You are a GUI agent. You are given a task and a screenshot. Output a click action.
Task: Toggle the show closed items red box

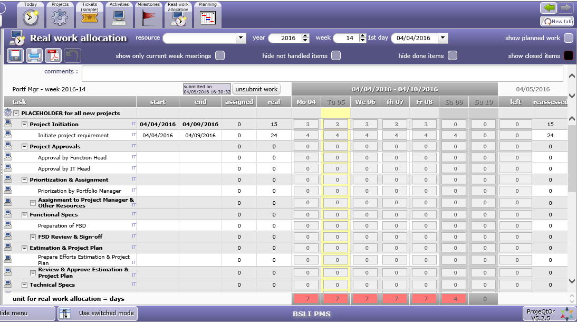[568, 55]
